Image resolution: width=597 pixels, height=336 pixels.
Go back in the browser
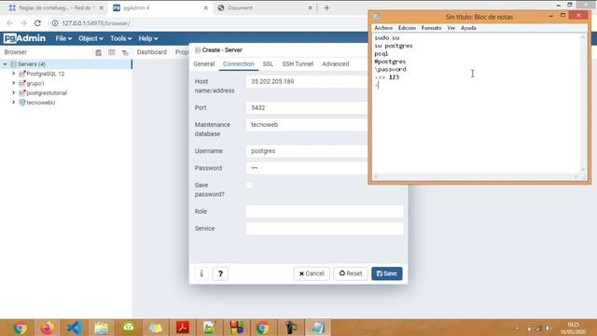click(9, 23)
